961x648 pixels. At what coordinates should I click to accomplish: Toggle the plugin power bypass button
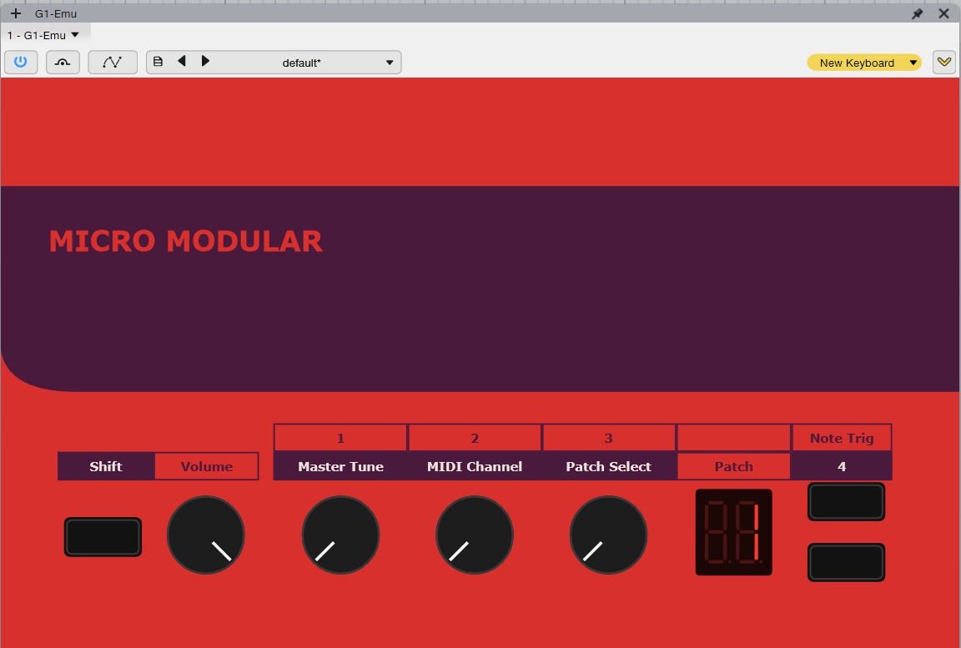tap(21, 63)
